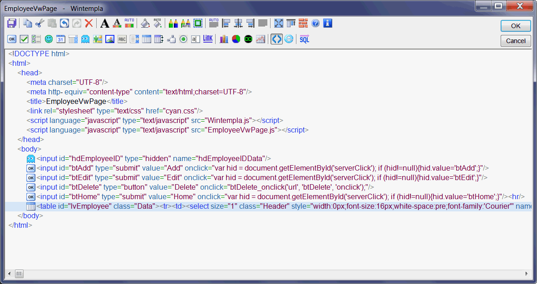The image size is (537, 284).
Task: Confirm with the OK button
Action: pos(516,26)
